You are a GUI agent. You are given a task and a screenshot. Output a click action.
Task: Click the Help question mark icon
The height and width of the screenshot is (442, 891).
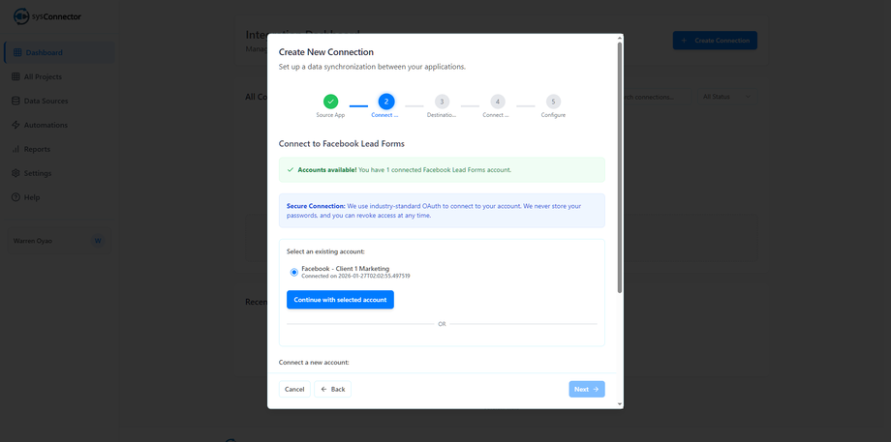[x=15, y=197]
